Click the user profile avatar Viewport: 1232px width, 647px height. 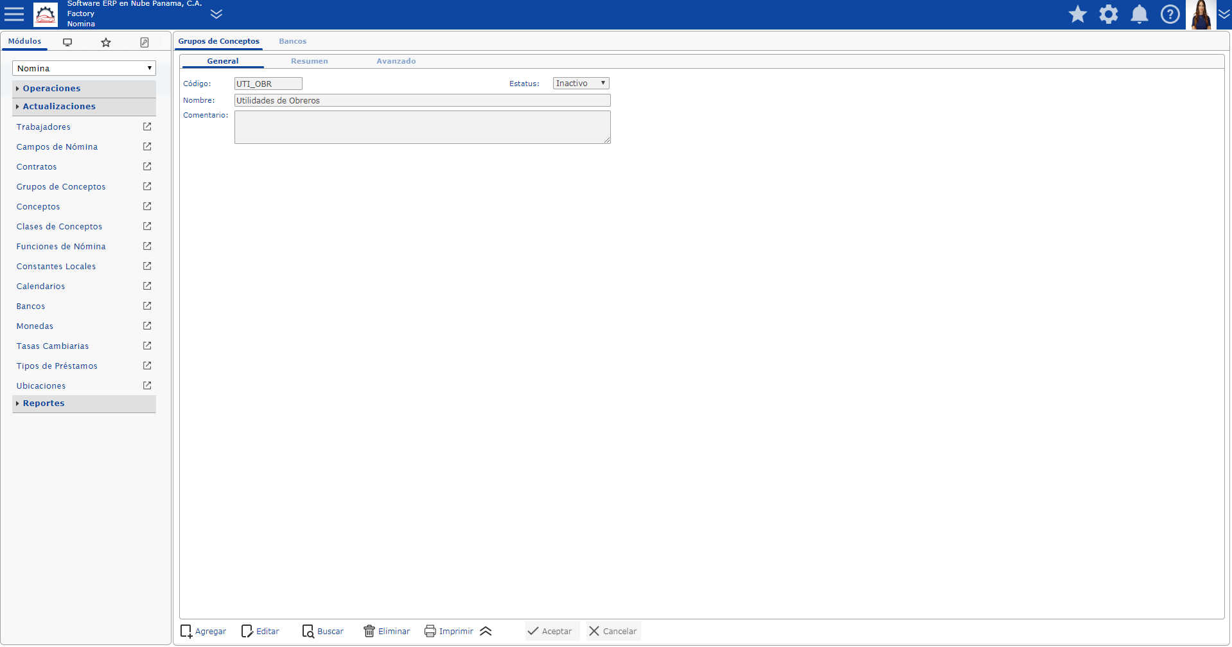pos(1201,14)
